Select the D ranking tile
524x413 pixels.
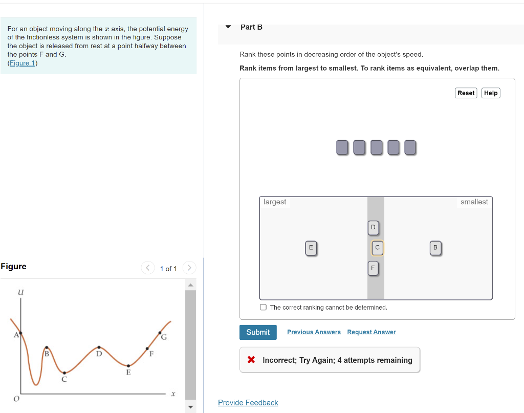[373, 228]
